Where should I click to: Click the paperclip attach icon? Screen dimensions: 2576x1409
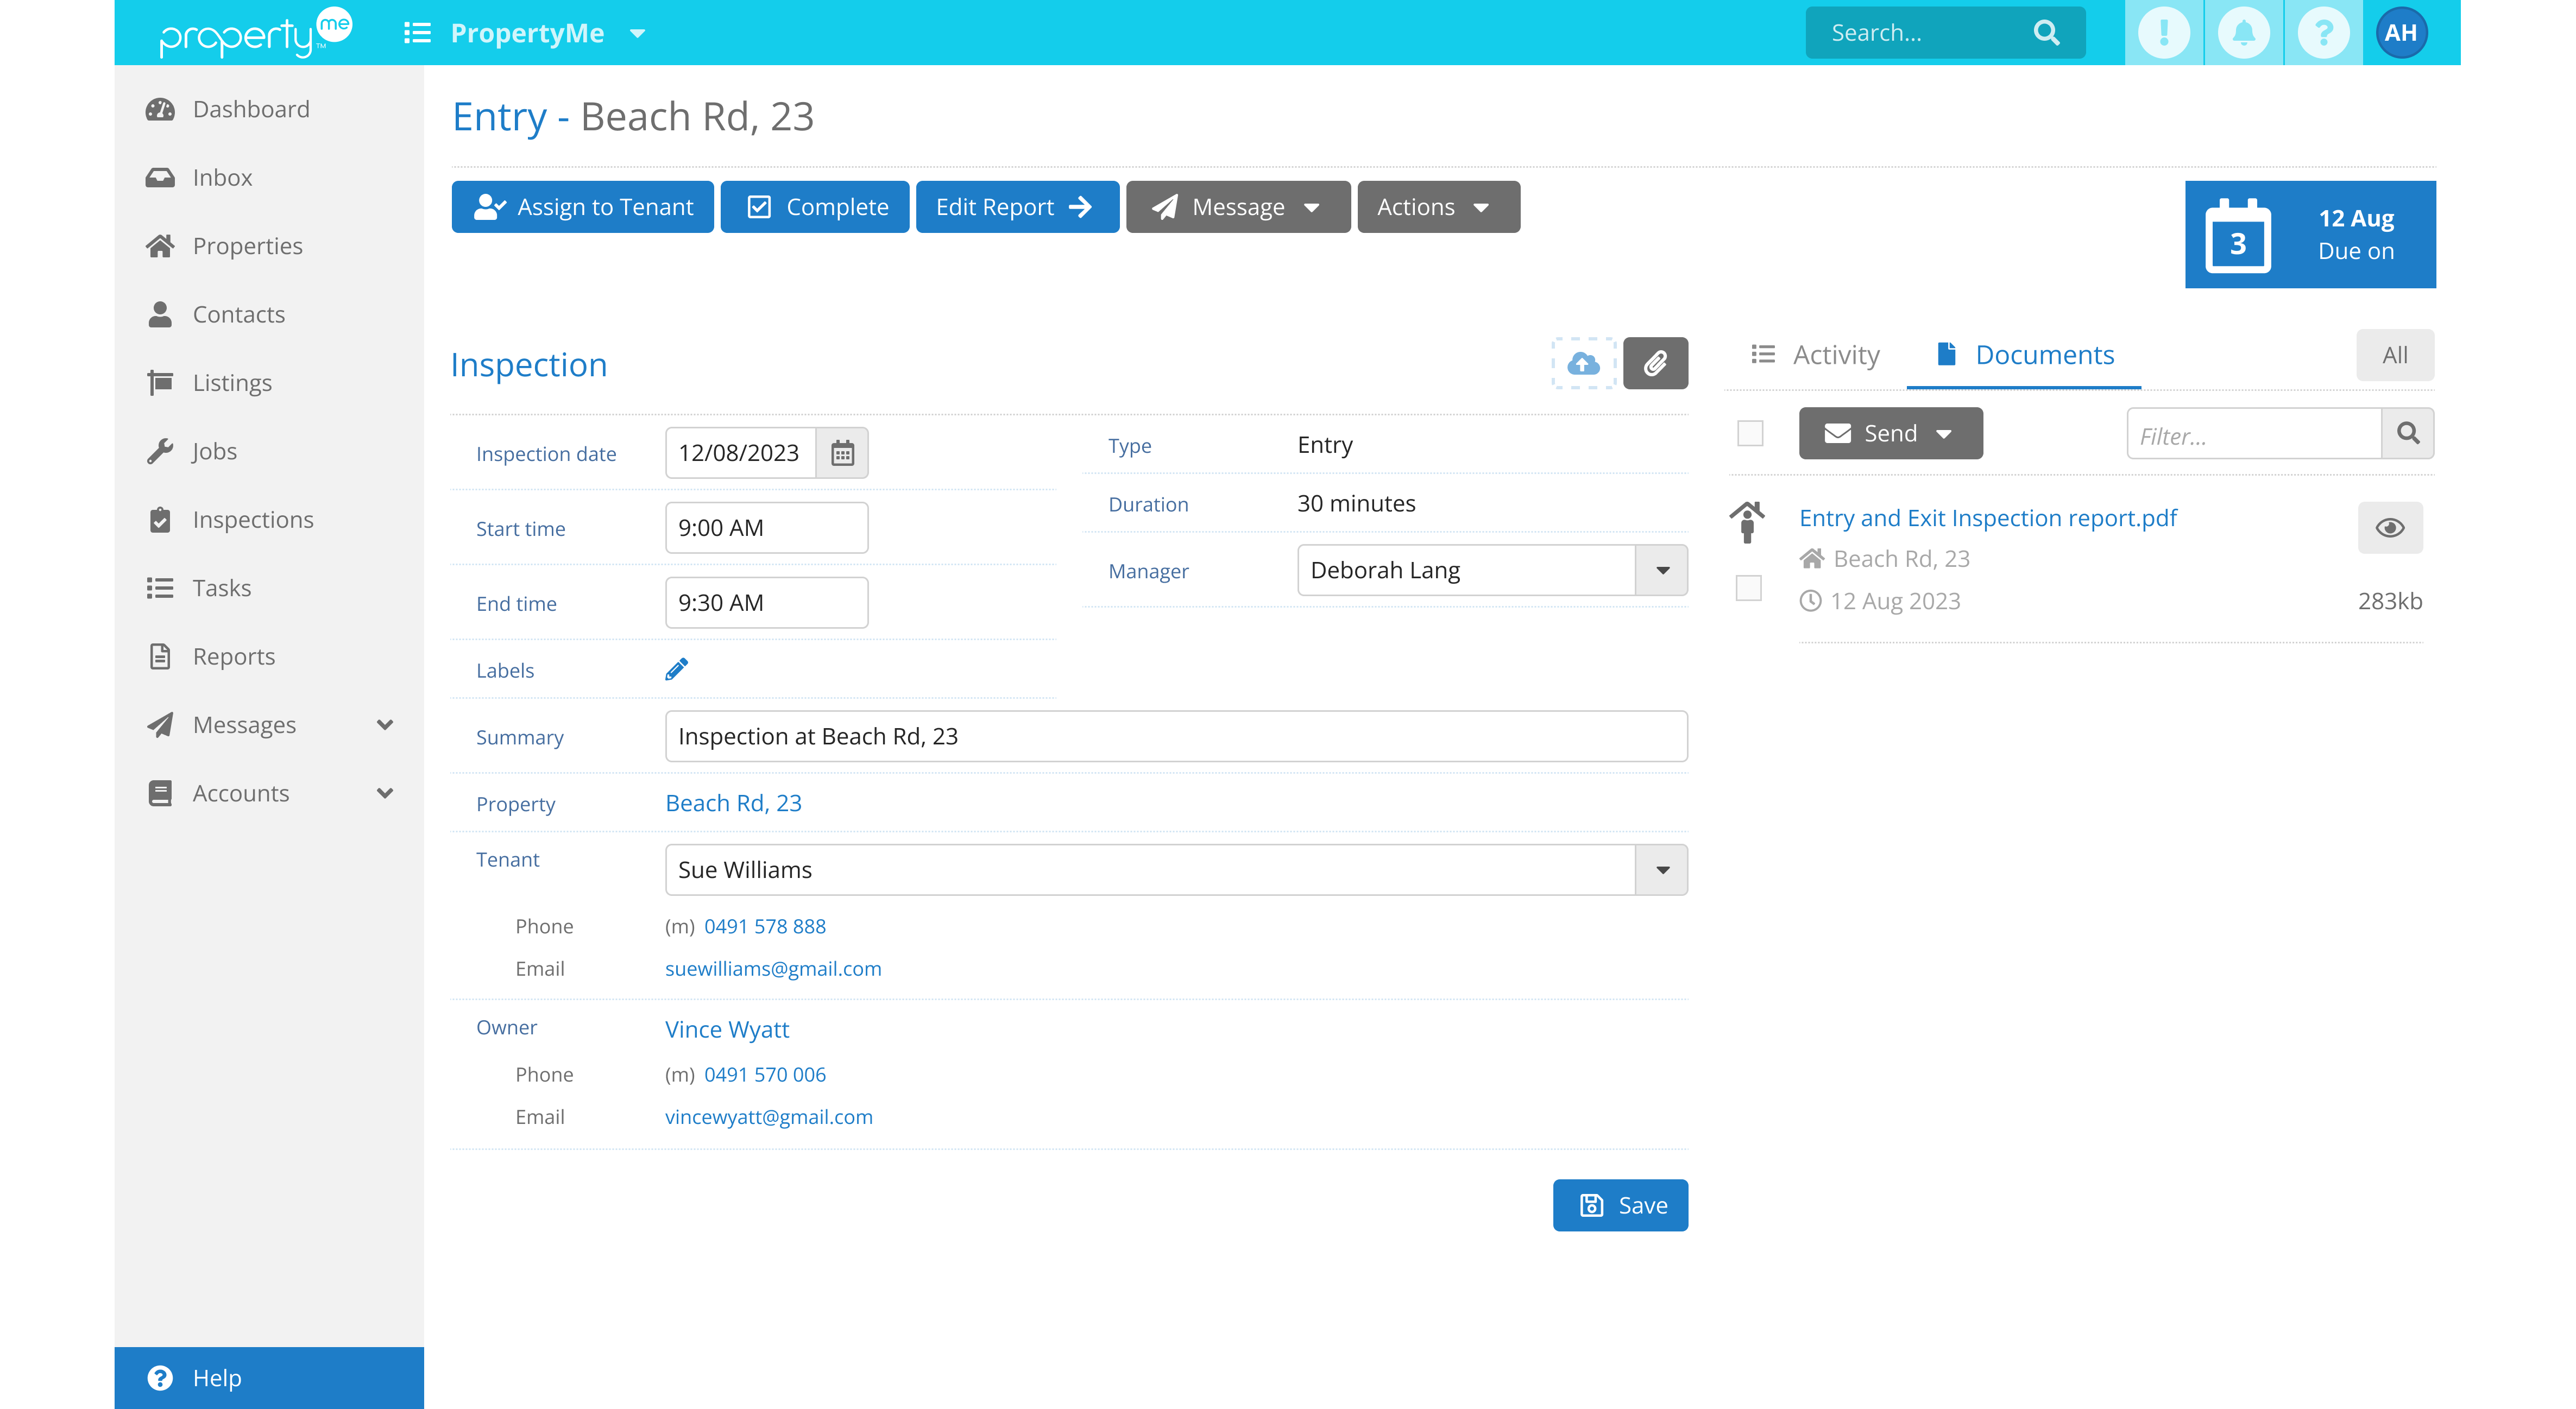(x=1655, y=363)
